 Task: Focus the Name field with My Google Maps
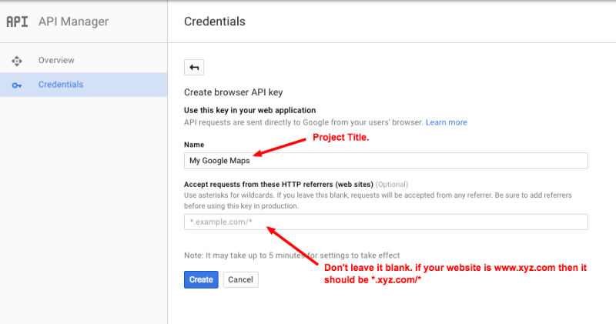point(385,160)
